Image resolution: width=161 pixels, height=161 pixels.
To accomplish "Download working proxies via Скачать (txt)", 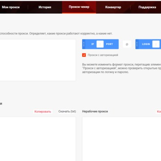I will tap(67, 111).
